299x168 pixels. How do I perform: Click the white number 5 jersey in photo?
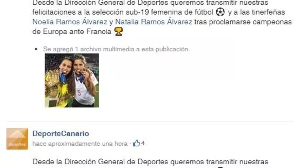(84, 91)
